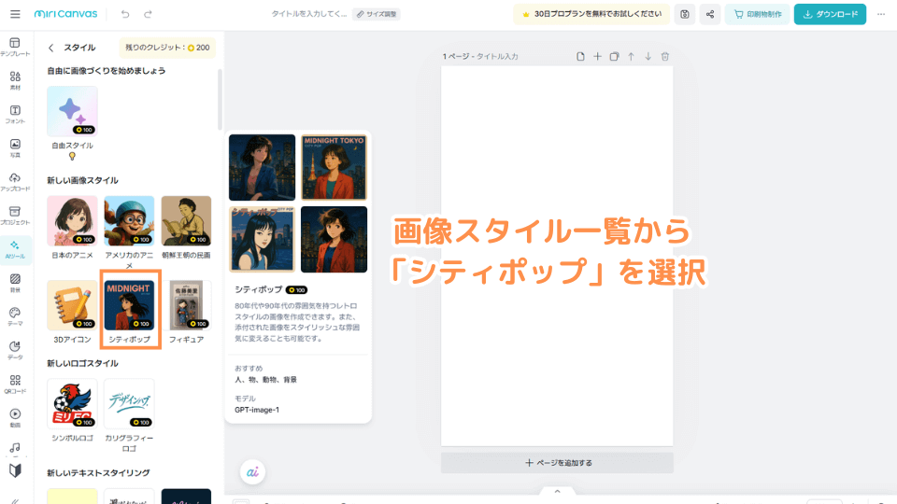Select the シンボルロゴ style
897x504 pixels.
[x=72, y=403]
